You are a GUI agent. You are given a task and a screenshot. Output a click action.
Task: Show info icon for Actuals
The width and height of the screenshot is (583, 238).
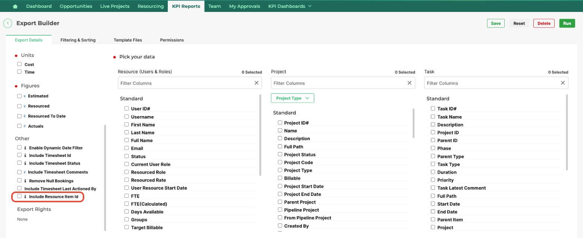pos(25,126)
